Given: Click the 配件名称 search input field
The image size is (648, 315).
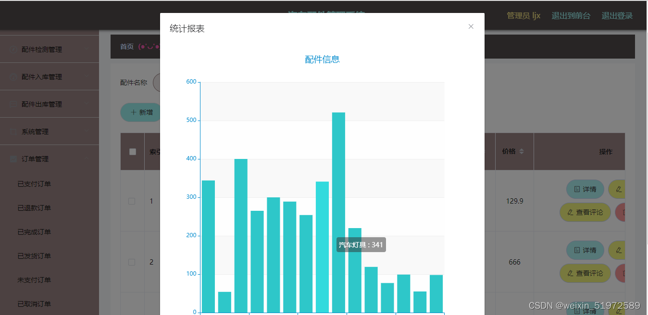Looking at the screenshot, I should coord(157,83).
